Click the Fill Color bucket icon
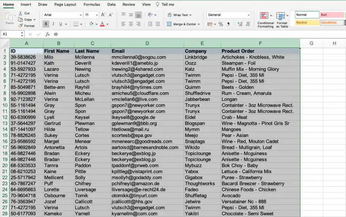346x217 pixels. pyautogui.click(x=92, y=24)
